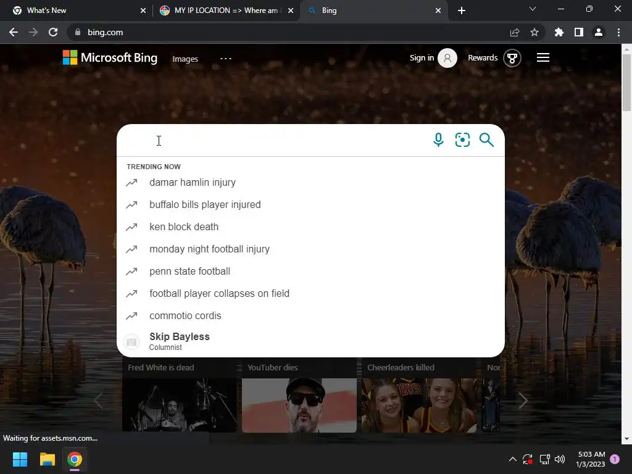Open notification badge in taskbar

tap(615, 459)
